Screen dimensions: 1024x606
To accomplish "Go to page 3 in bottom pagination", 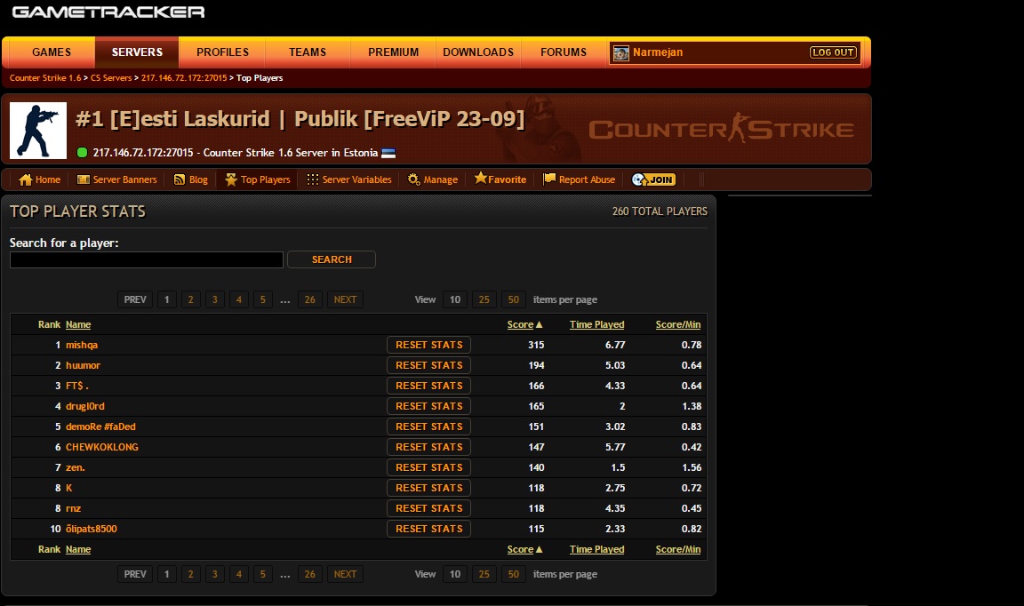I will tap(215, 574).
